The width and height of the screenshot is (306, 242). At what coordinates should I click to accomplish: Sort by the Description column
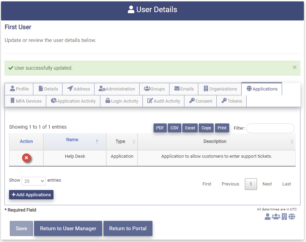(x=216, y=142)
